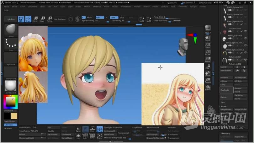Click the Frame view icon
This screenshot has height=143, width=254.
click(x=99, y=136)
